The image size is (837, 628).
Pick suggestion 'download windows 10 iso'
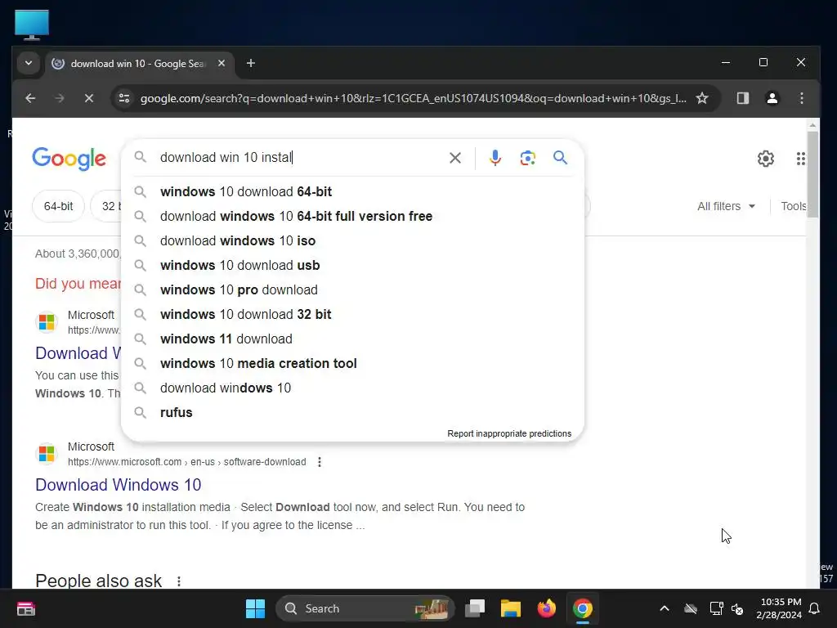[x=353, y=241]
